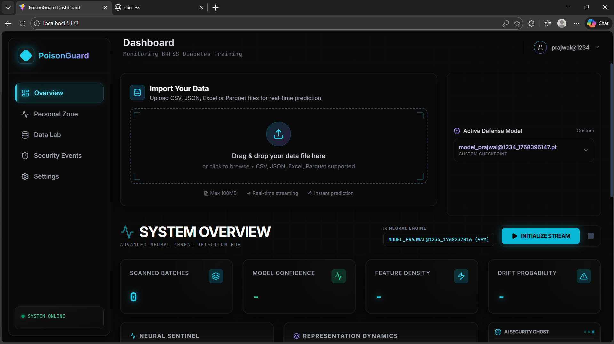Click the Overview grid icon in sidebar
Screen dimensions: 614x344
(25, 93)
